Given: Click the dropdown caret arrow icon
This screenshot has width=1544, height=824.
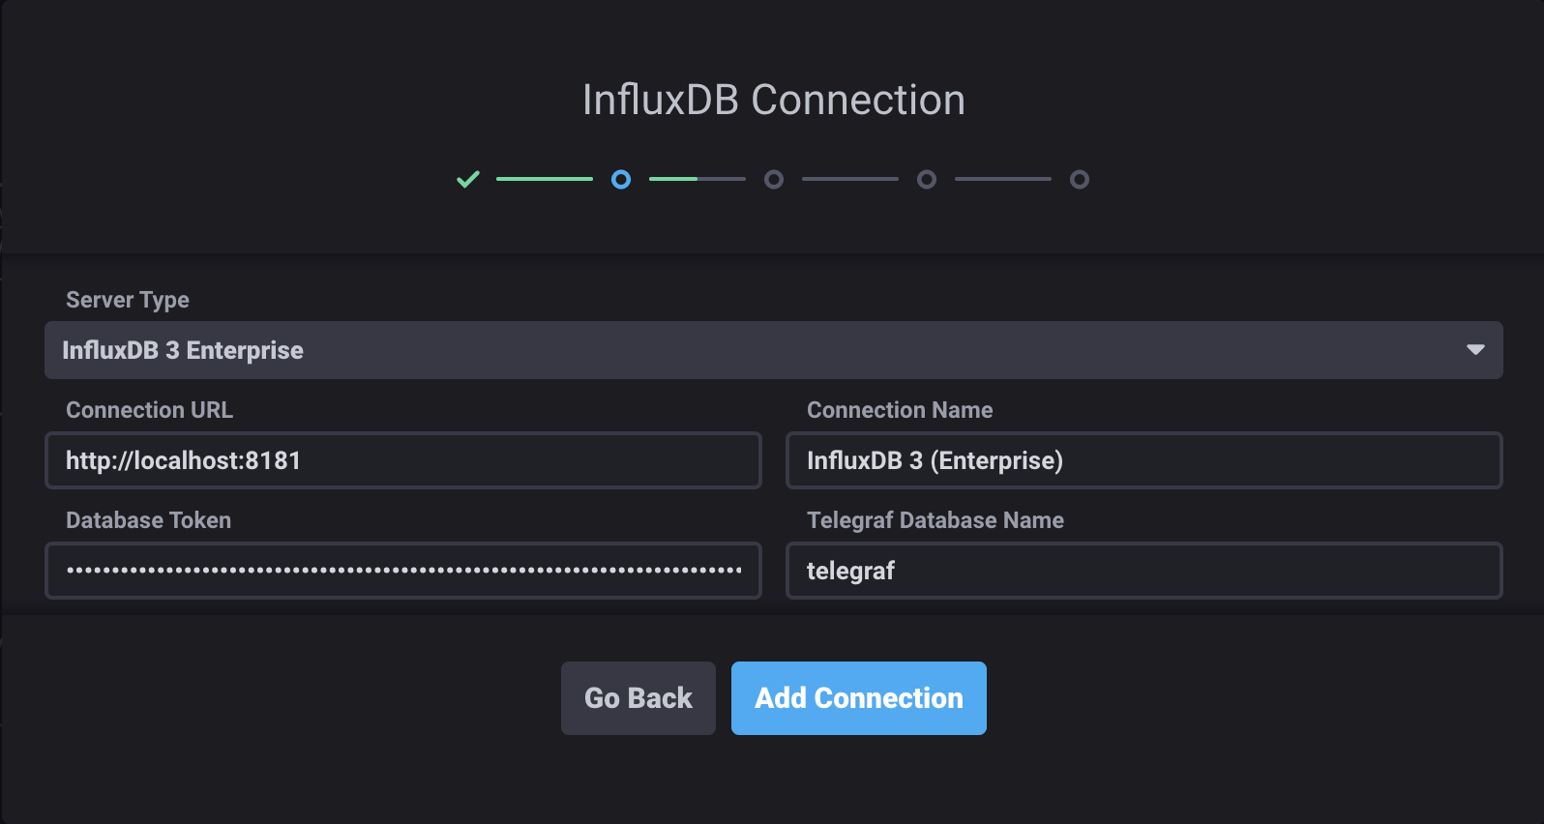Looking at the screenshot, I should click(x=1475, y=350).
